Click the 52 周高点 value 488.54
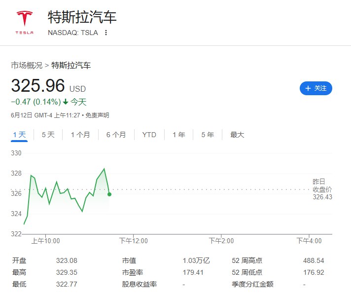This screenshot has height=293, width=351. point(314,260)
